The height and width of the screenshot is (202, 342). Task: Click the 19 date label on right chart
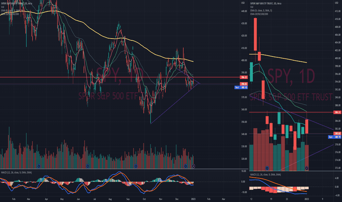pos(271,199)
